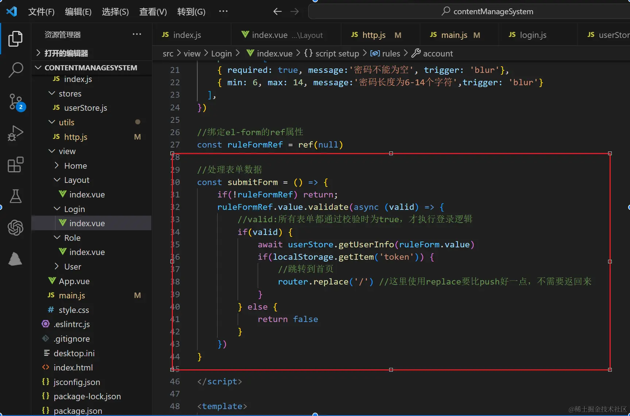The width and height of the screenshot is (630, 416).
Task: Click the view breadcrumb segment
Action: click(192, 54)
